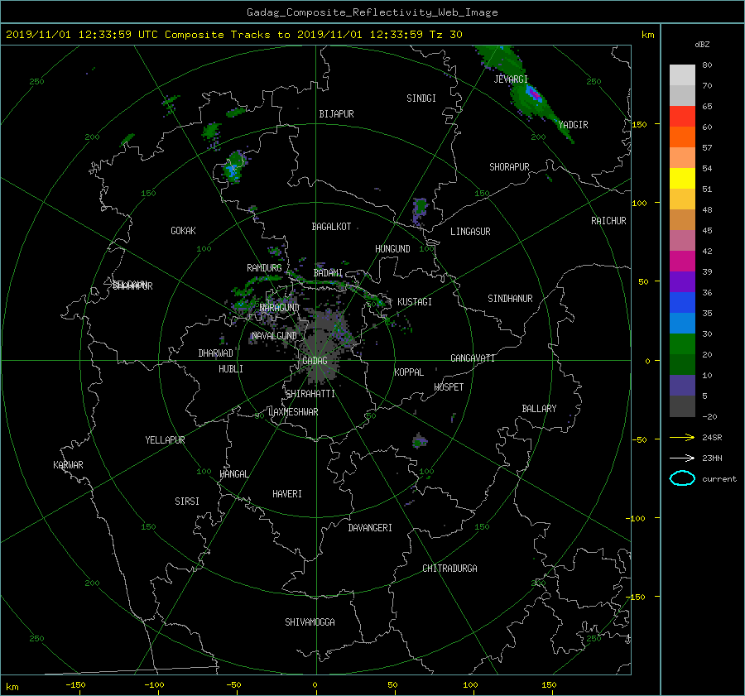Click the HANGAL city label
745x696 pixels.
point(234,474)
